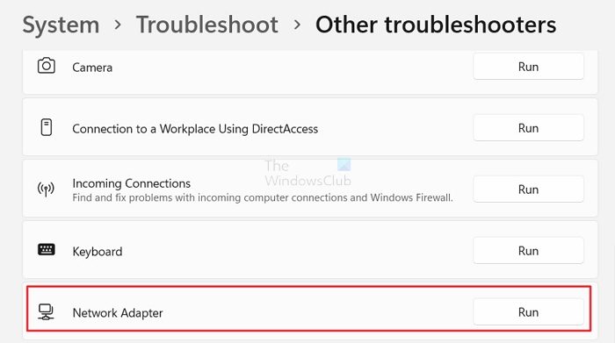This screenshot has height=343, width=615.
Task: Click the chevron before Other troubleshooters
Action: [x=297, y=25]
